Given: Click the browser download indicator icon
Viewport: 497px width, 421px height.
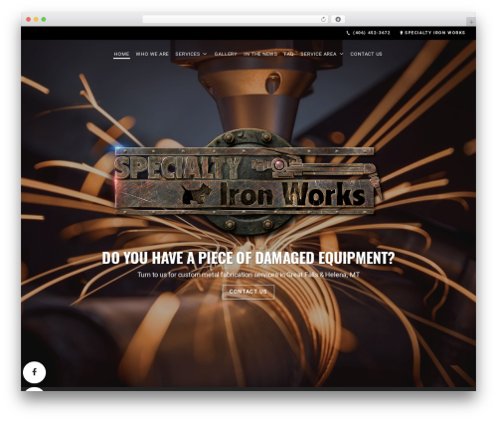Looking at the screenshot, I should 338,20.
